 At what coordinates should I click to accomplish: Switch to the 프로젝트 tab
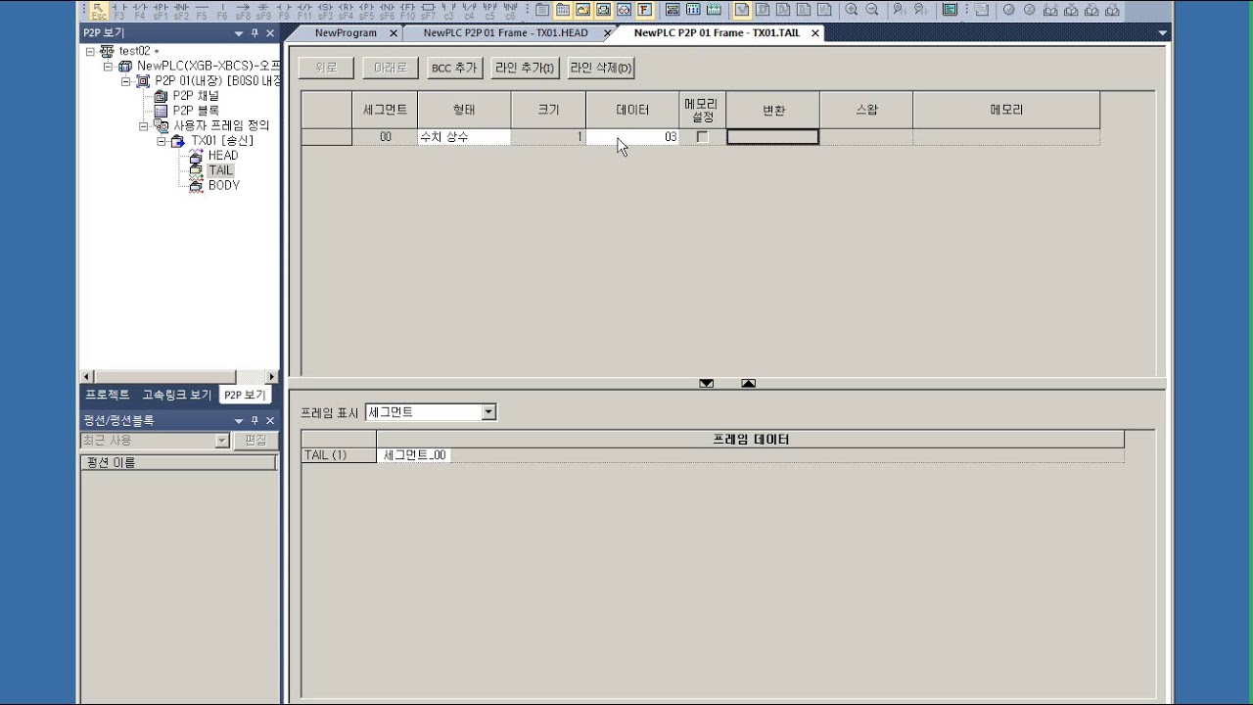coord(107,395)
